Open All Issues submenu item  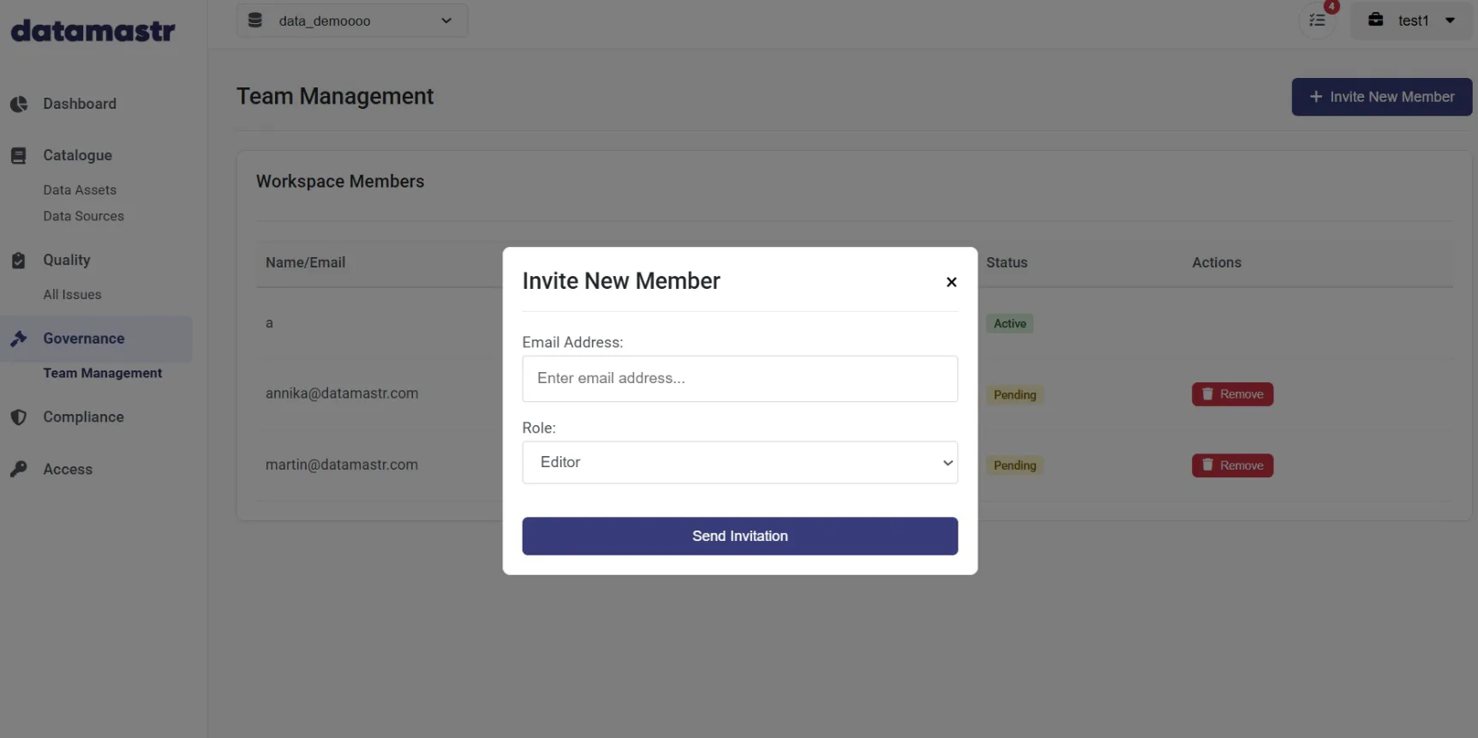click(x=72, y=294)
